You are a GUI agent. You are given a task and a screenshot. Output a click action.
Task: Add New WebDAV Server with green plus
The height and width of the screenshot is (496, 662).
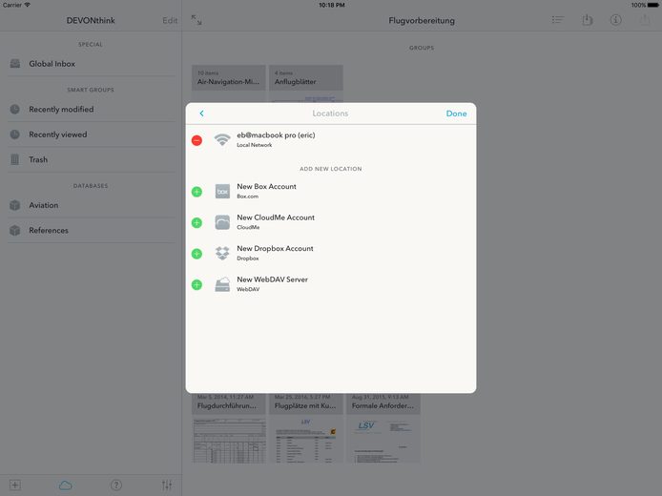coord(197,284)
